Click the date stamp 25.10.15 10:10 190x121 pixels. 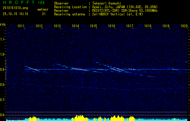(x=15, y=14)
